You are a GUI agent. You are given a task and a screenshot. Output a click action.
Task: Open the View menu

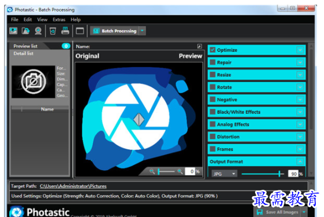point(42,20)
